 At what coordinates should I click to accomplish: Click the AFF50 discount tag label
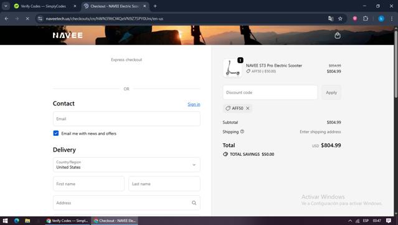(x=237, y=108)
